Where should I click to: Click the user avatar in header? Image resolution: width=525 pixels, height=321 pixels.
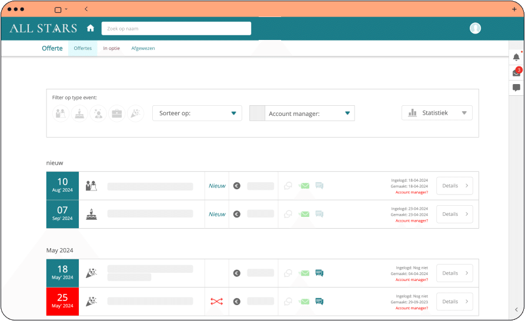[x=475, y=28]
